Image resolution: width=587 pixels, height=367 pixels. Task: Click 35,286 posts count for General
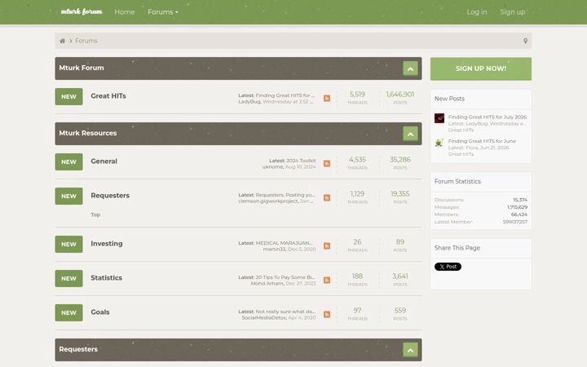click(x=399, y=160)
